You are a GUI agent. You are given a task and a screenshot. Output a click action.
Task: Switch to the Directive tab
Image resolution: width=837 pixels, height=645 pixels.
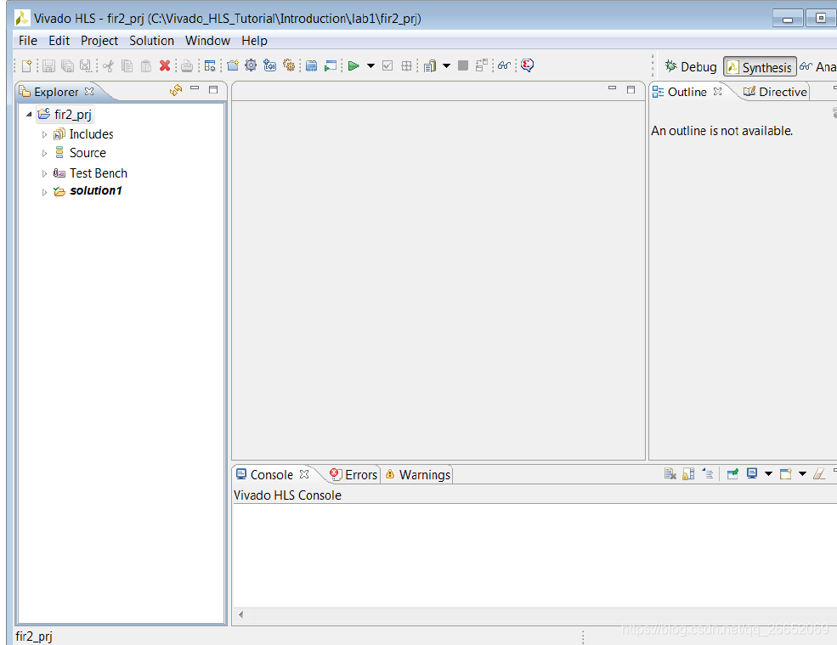tap(775, 92)
